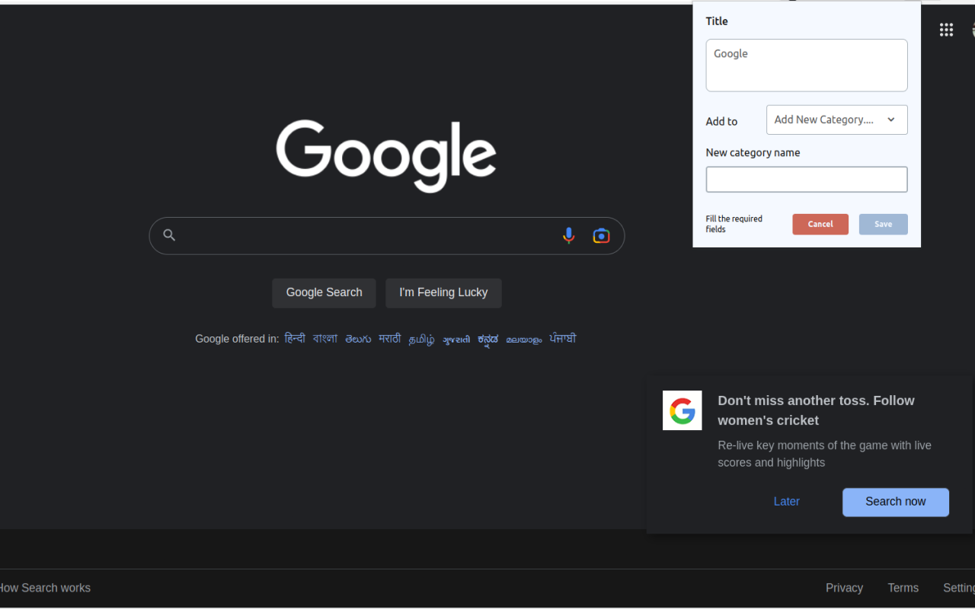Click Search now in the cricket notification

tap(895, 502)
